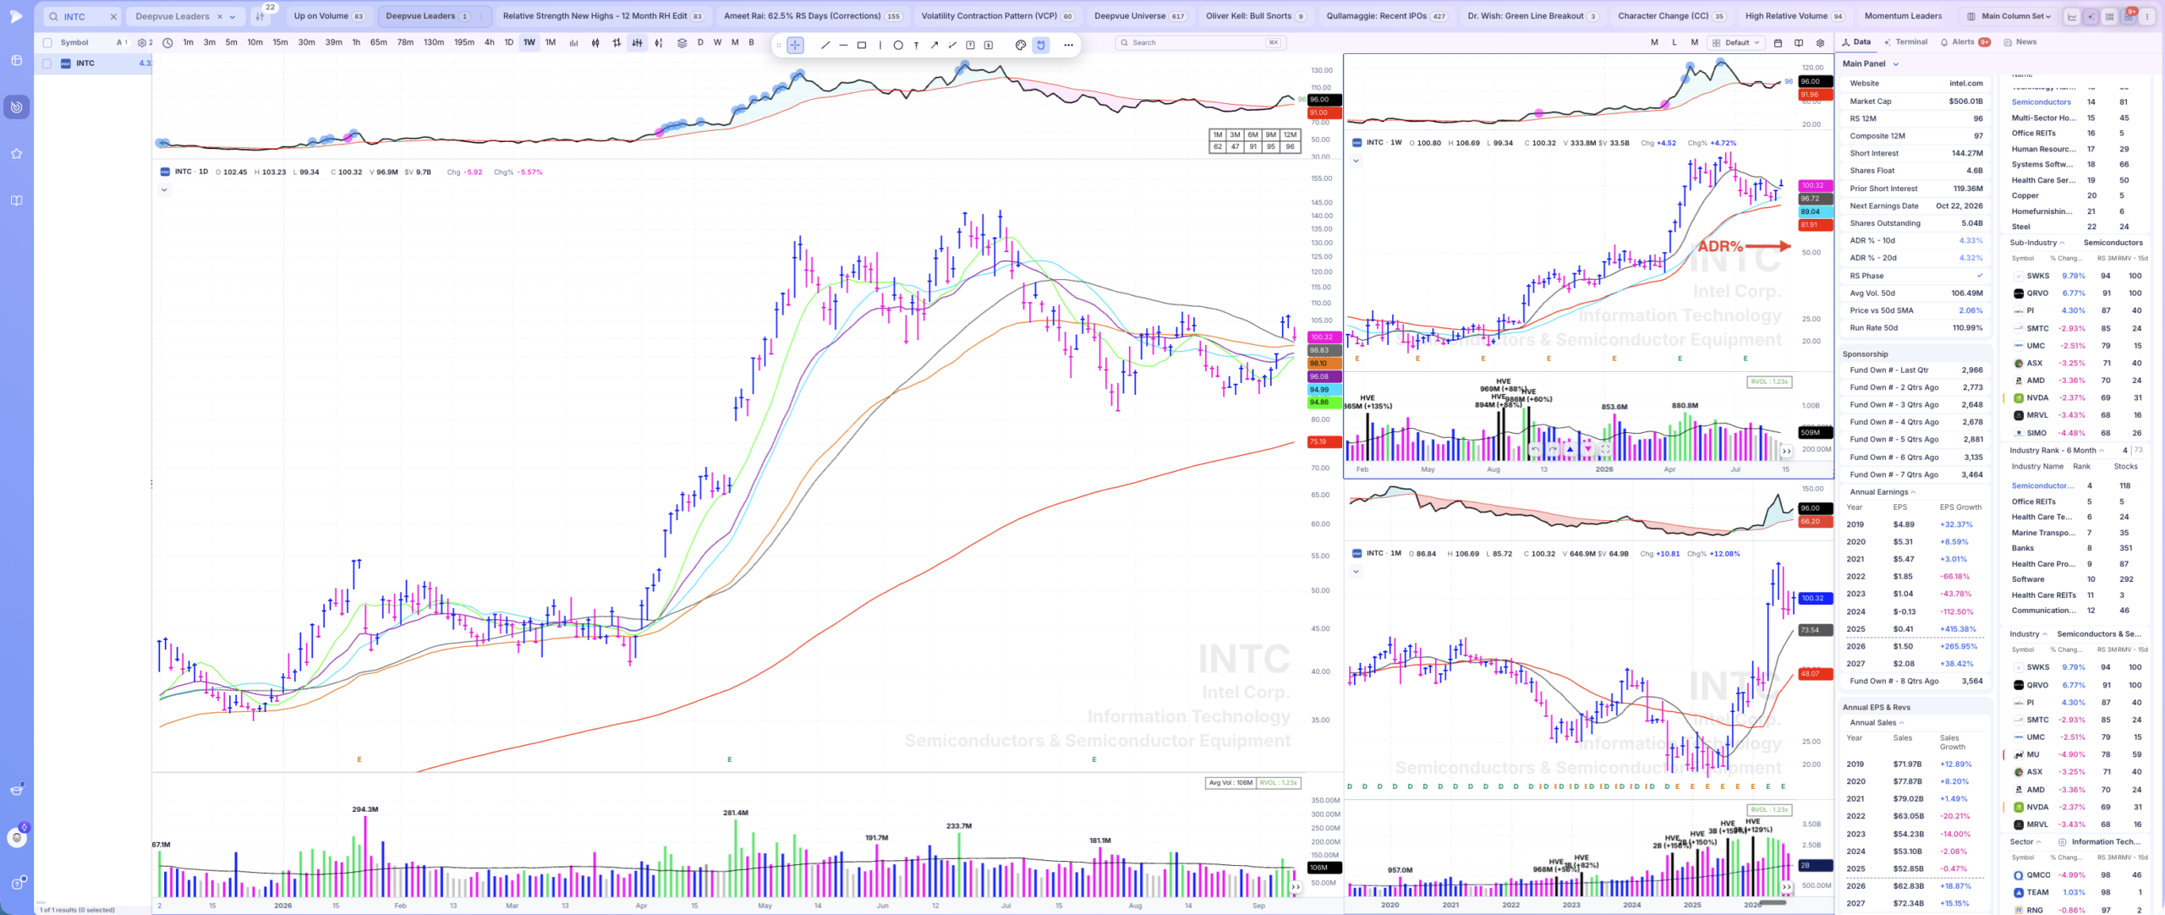This screenshot has width=2165, height=915.
Task: Click the filter sliders icon with badge 22
Action: [260, 16]
